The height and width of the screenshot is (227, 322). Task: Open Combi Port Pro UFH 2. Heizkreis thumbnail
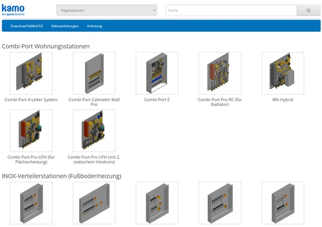click(94, 131)
